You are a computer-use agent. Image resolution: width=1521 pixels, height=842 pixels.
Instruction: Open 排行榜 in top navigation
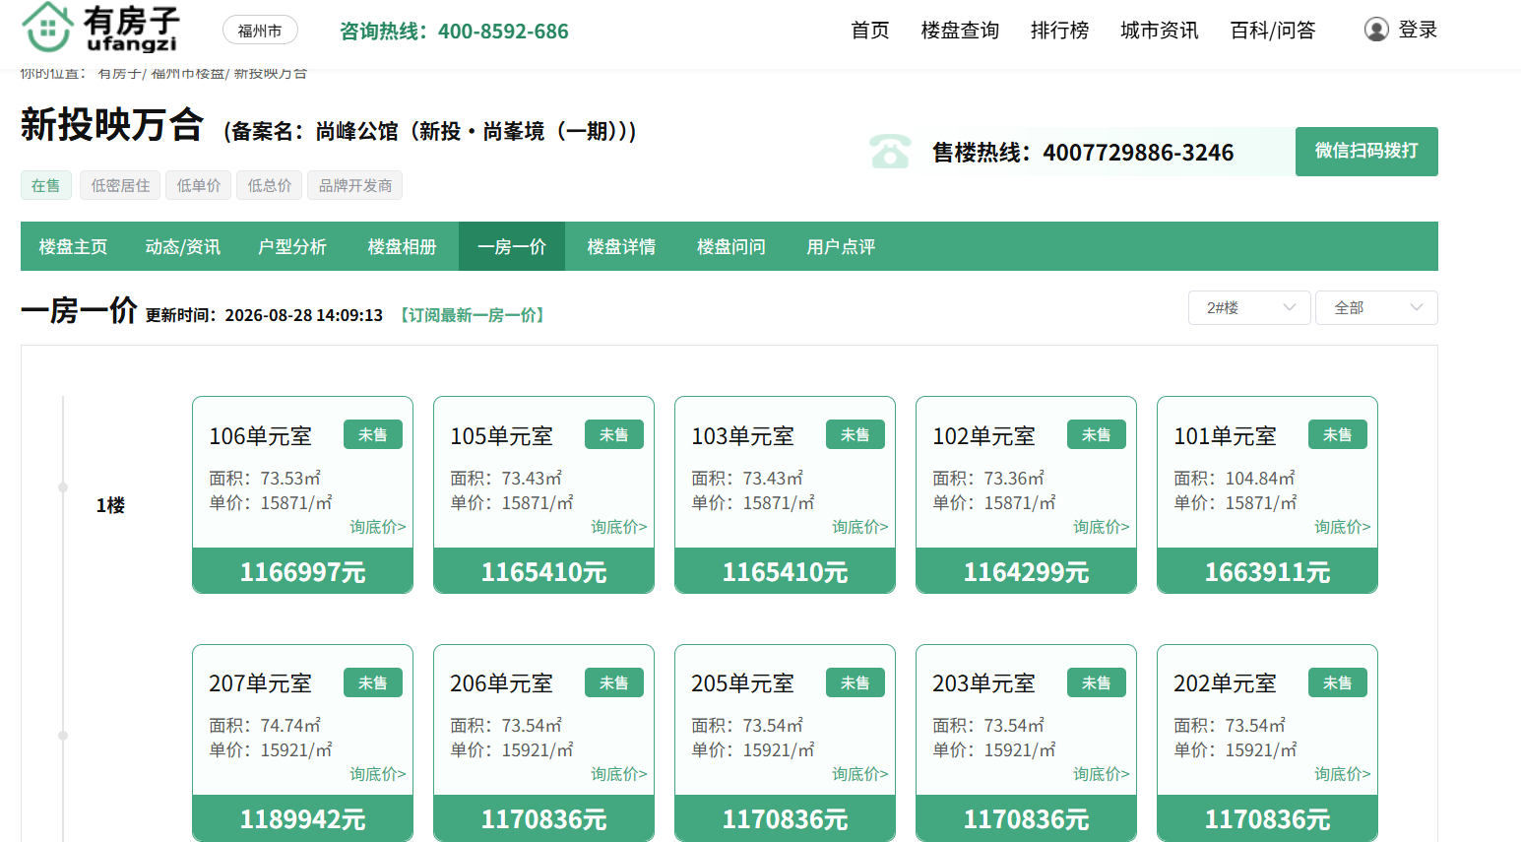(x=1059, y=31)
